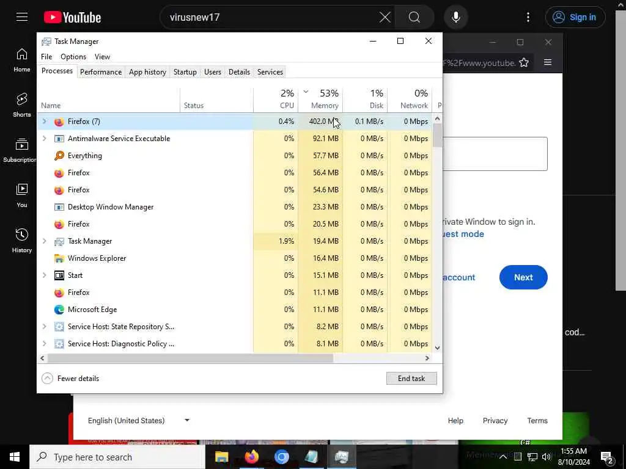Click the YouTube logo

click(73, 17)
